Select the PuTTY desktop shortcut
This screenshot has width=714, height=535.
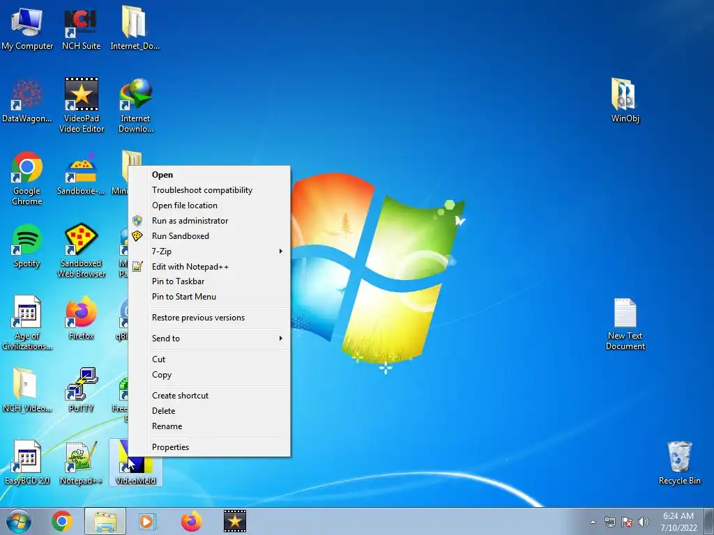pos(81,390)
